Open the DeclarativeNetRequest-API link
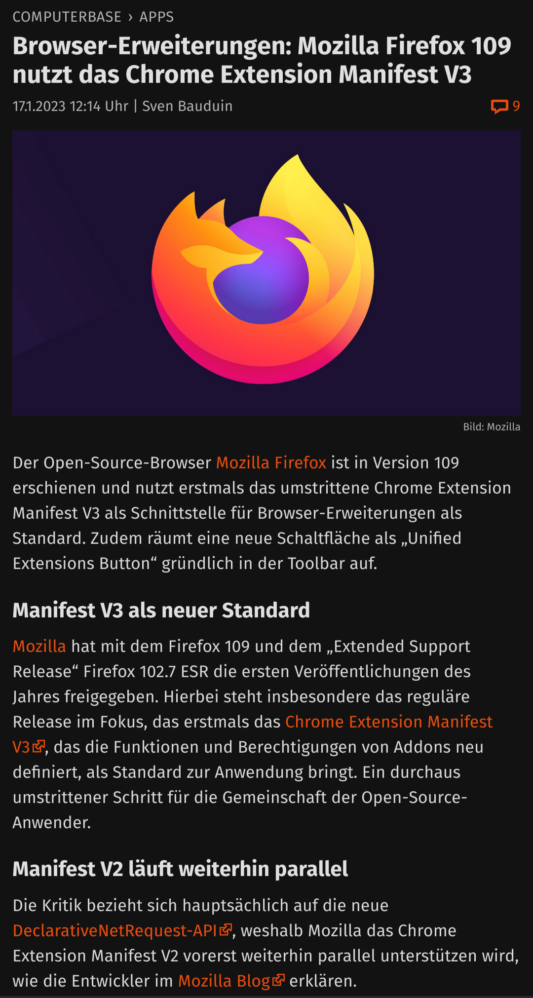This screenshot has height=998, width=533. (115, 930)
